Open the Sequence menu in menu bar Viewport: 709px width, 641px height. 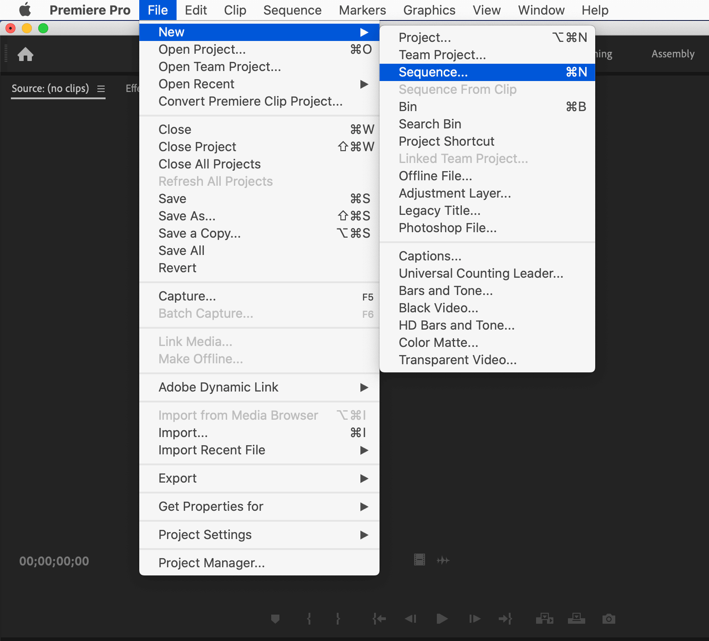[293, 10]
